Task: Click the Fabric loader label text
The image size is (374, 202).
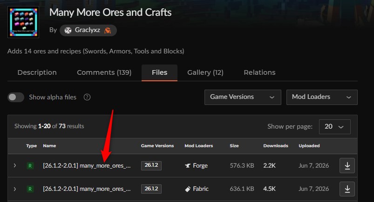Action: 201,189
